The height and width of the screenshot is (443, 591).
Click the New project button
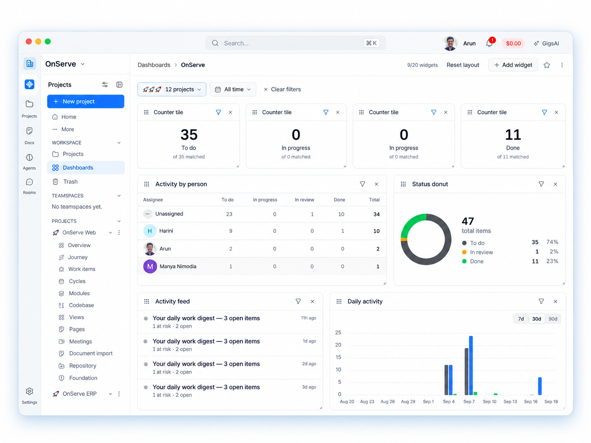[x=86, y=102]
